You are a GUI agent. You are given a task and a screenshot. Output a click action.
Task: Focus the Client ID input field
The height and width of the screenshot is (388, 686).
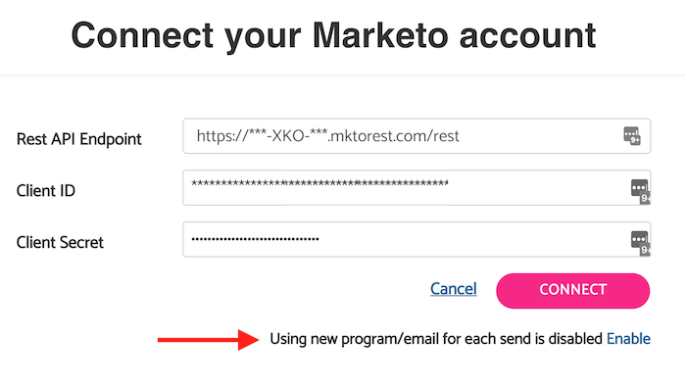pyautogui.click(x=416, y=188)
